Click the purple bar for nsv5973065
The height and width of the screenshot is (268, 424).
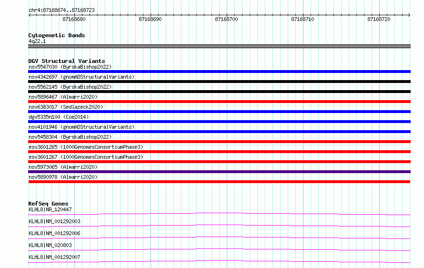click(x=219, y=172)
